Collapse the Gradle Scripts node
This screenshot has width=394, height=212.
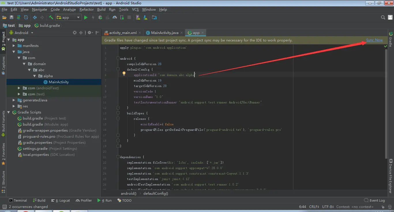pyautogui.click(x=9, y=112)
